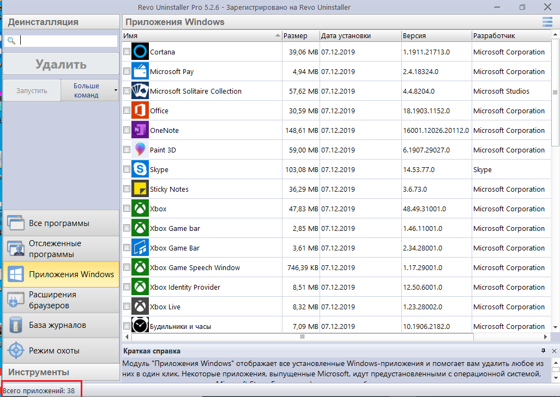
Task: Activate Режим охоты
Action: point(61,351)
